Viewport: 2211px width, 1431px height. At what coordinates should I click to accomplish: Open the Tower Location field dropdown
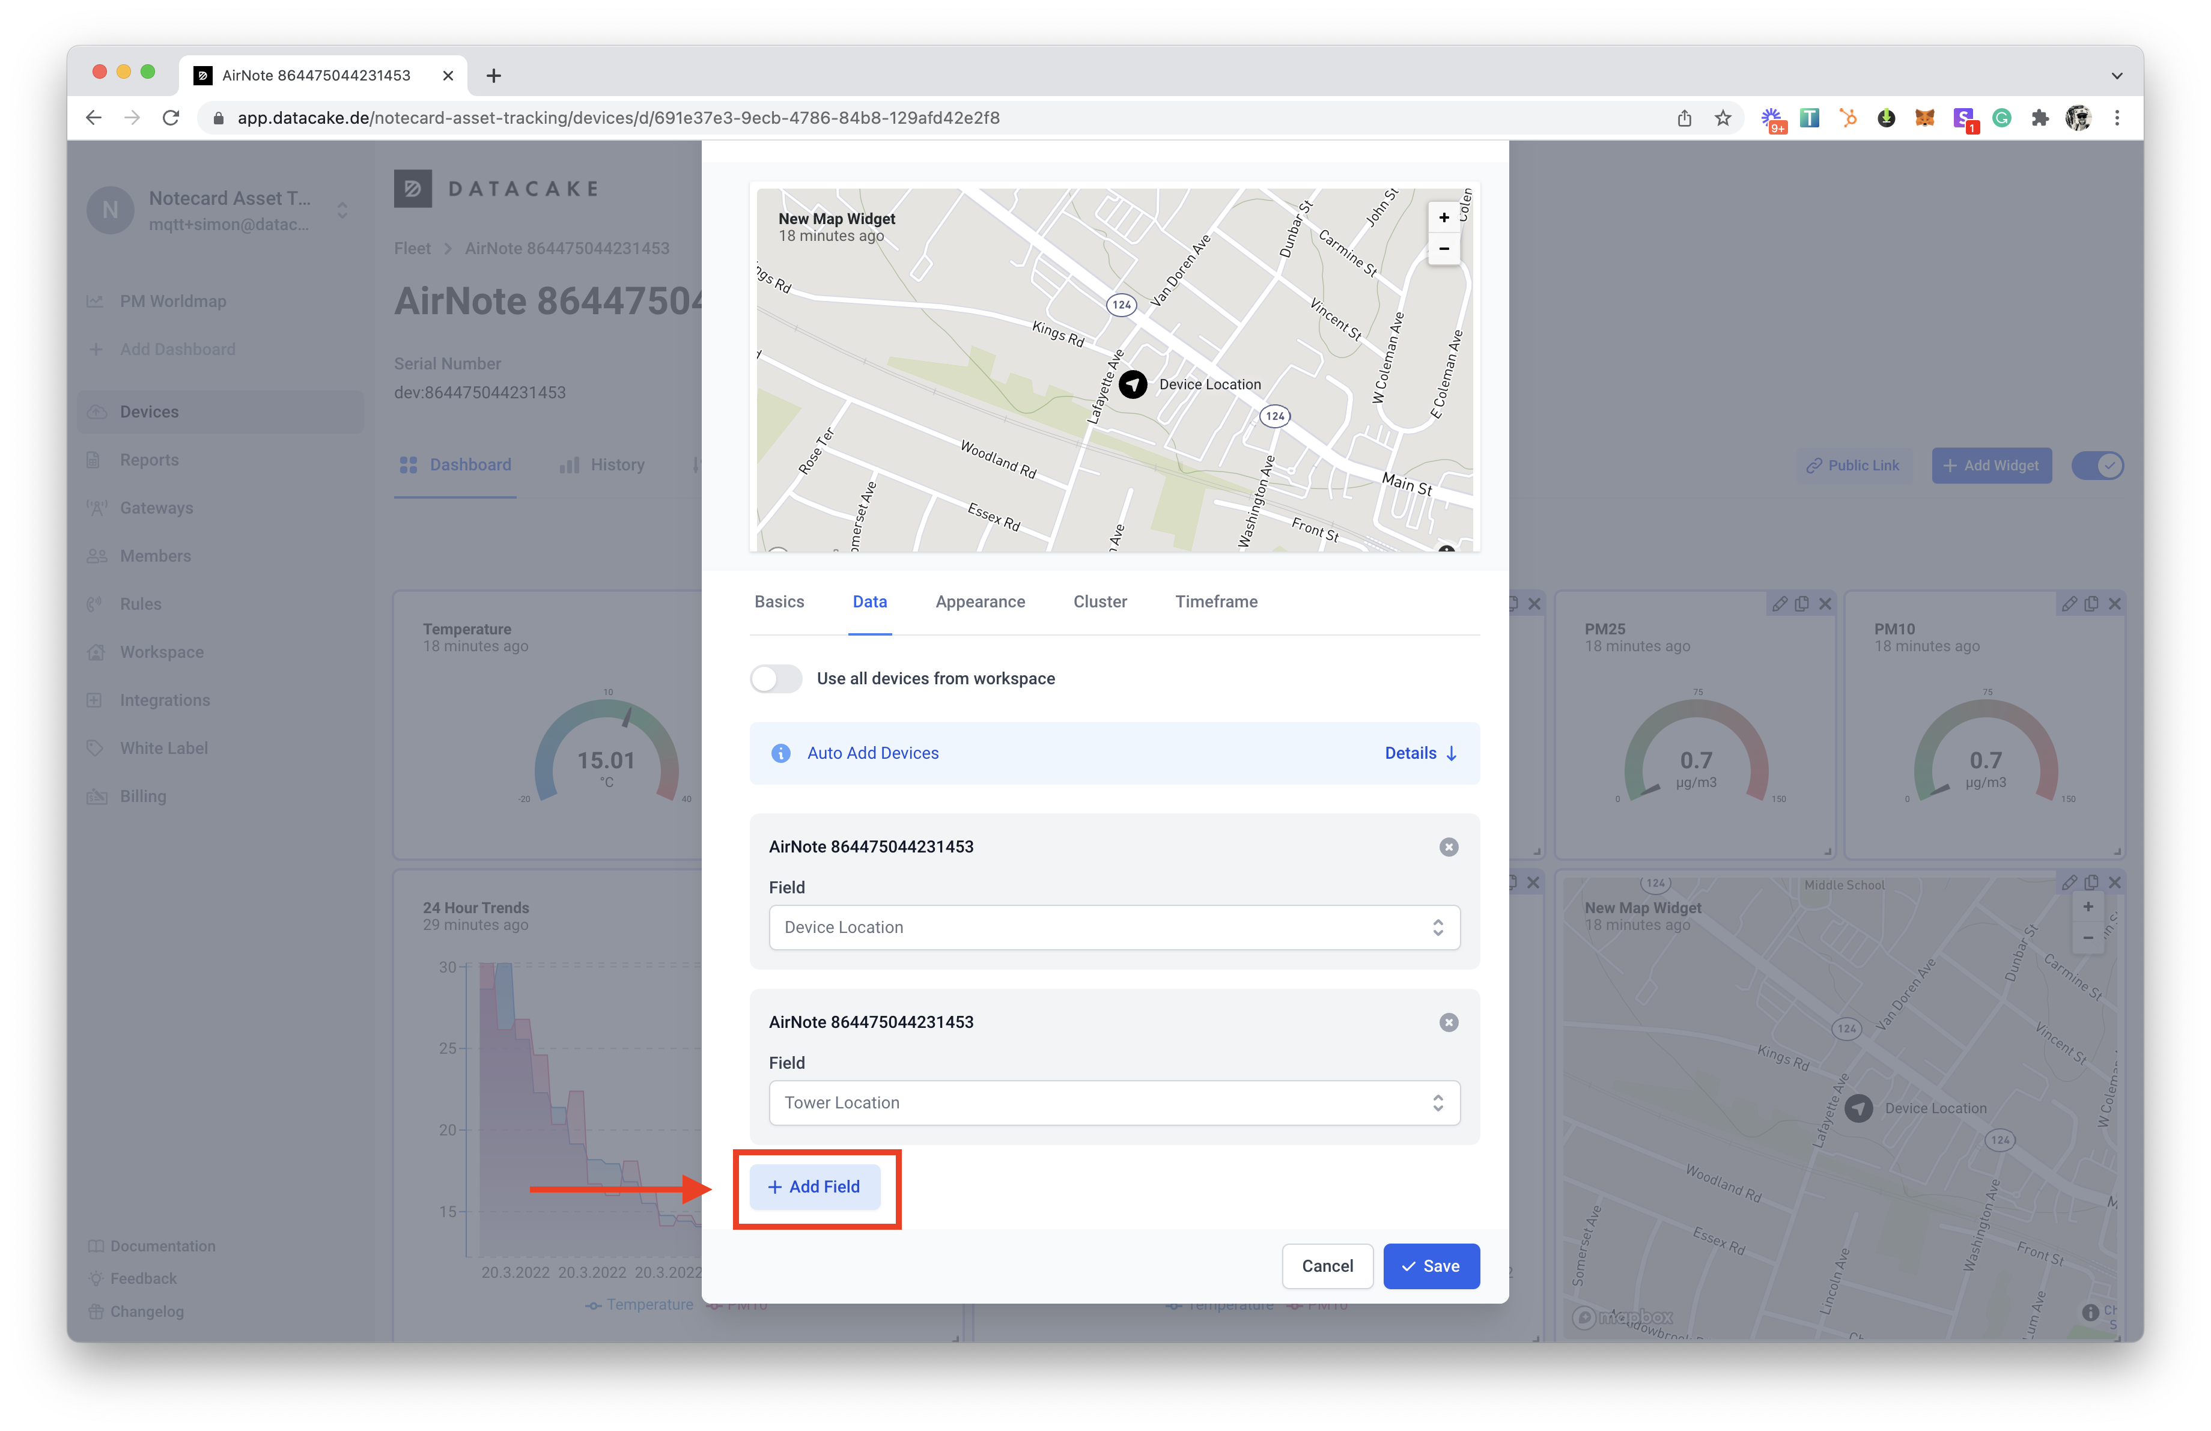[1114, 1102]
